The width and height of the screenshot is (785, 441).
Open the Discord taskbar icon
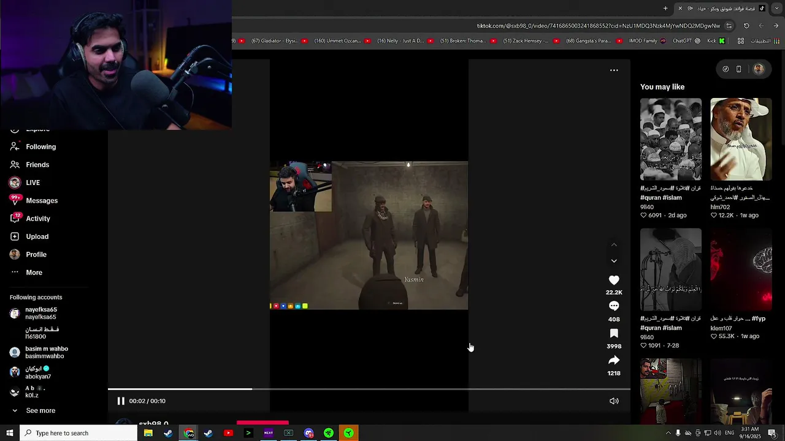coord(308,433)
